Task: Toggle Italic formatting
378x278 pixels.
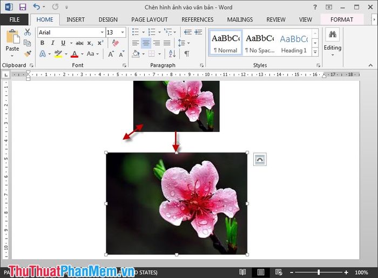Action: tap(52, 43)
